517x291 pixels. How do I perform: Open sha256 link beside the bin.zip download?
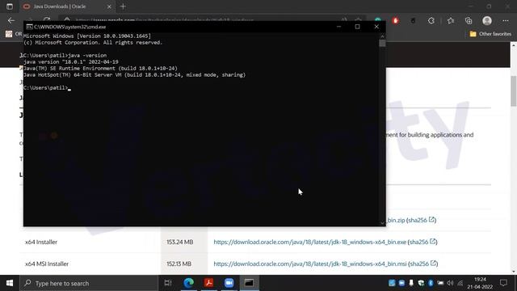point(422,220)
